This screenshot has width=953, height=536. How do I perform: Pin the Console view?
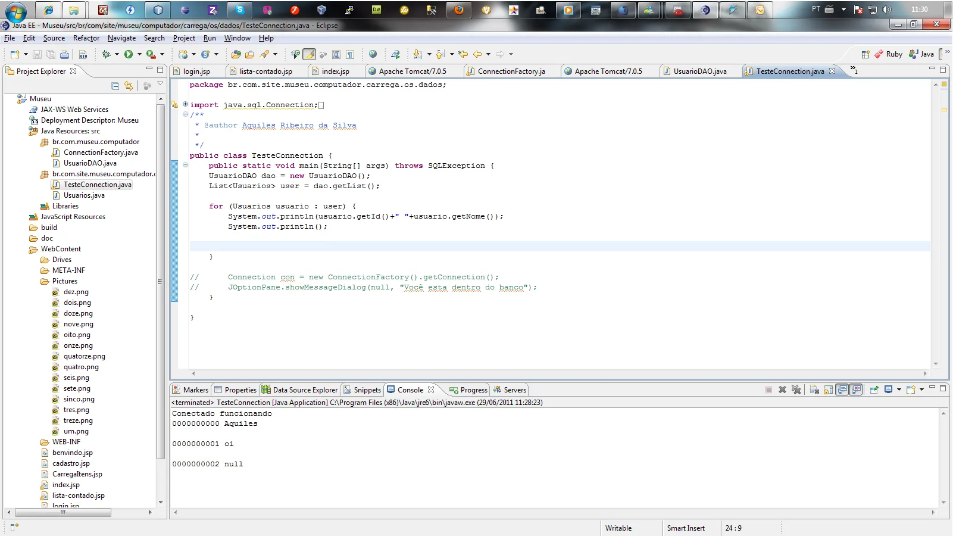(x=874, y=389)
